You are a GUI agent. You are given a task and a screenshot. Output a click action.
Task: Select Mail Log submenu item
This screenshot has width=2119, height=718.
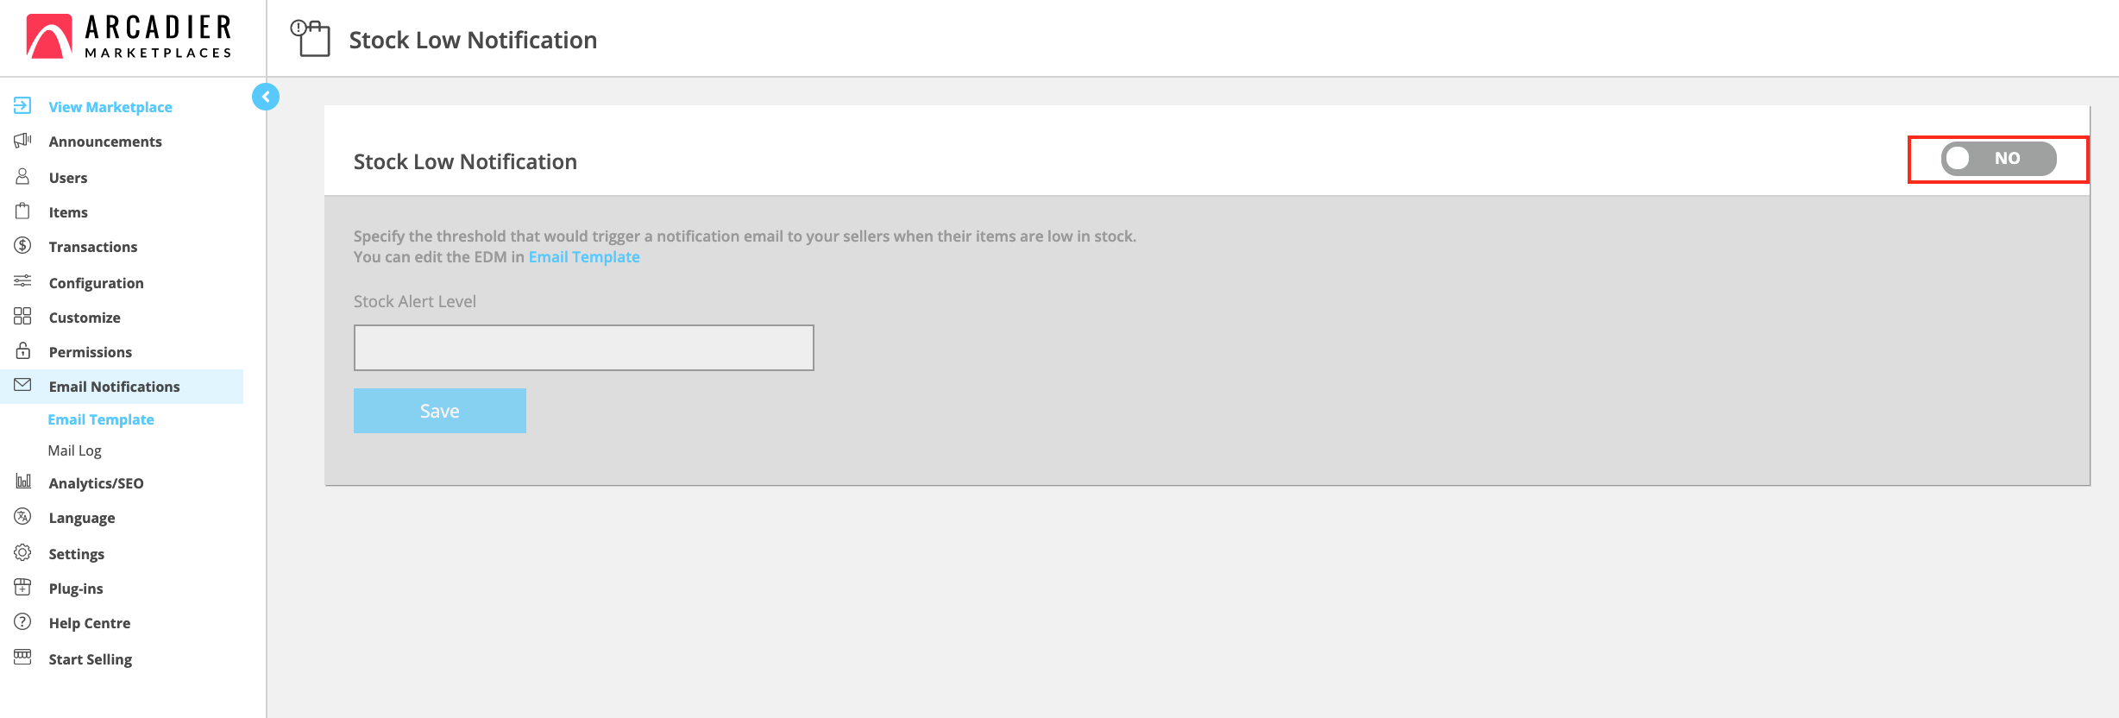(x=74, y=450)
